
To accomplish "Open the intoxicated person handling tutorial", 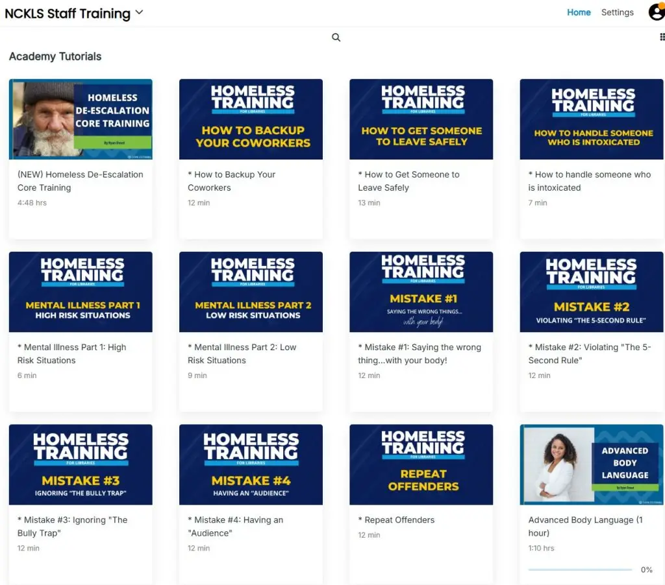I will (x=591, y=119).
